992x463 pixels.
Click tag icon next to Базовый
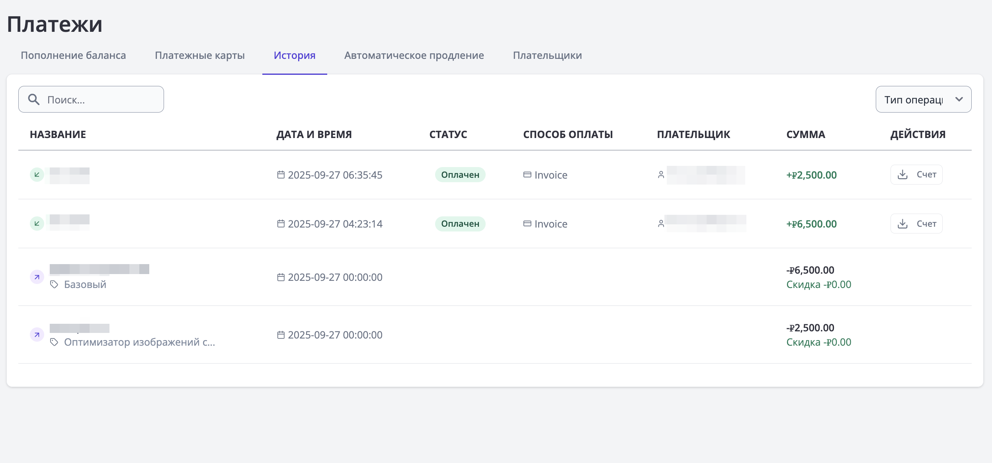pyautogui.click(x=54, y=284)
